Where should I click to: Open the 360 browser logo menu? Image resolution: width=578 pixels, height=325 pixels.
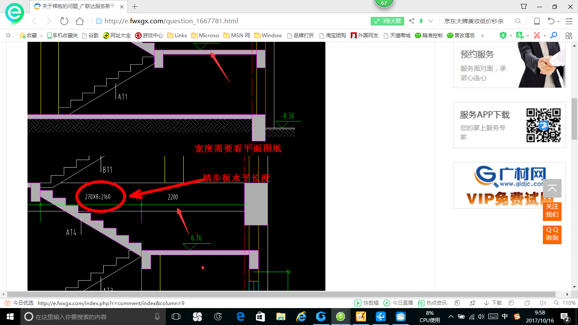[14, 14]
